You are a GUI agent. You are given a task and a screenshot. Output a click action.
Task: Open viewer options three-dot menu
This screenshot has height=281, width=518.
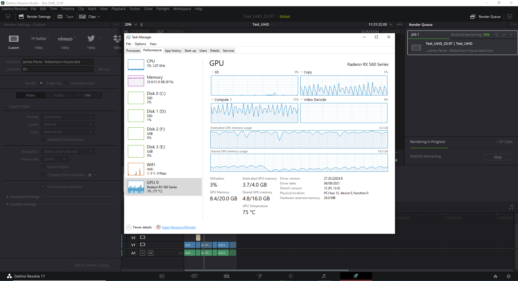pyautogui.click(x=400, y=25)
